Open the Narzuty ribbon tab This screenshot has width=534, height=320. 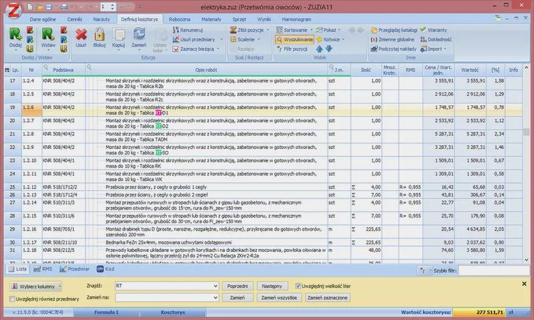(x=101, y=19)
